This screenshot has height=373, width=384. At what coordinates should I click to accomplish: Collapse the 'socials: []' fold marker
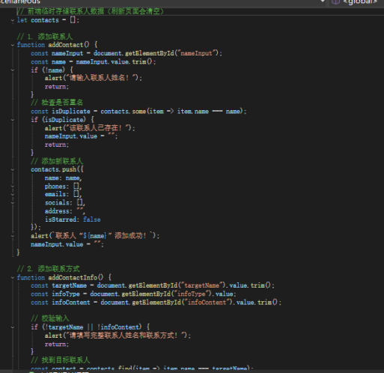point(13,203)
